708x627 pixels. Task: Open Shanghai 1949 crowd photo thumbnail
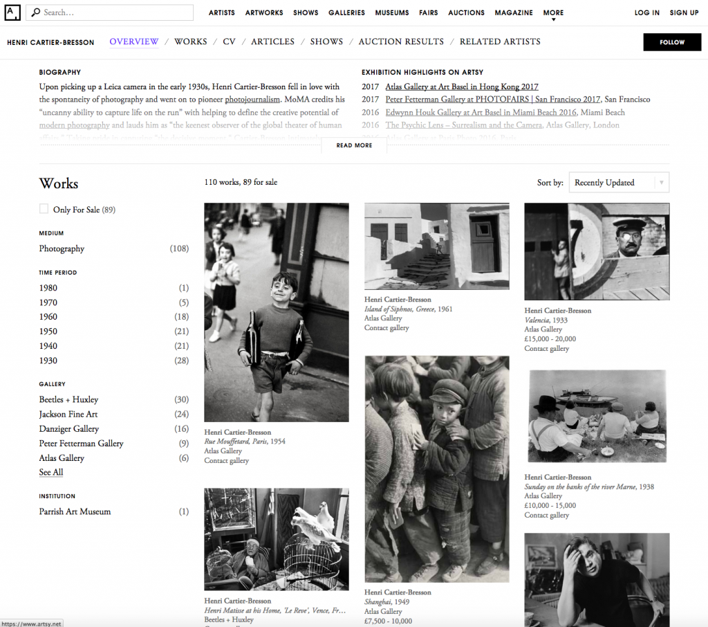437,469
